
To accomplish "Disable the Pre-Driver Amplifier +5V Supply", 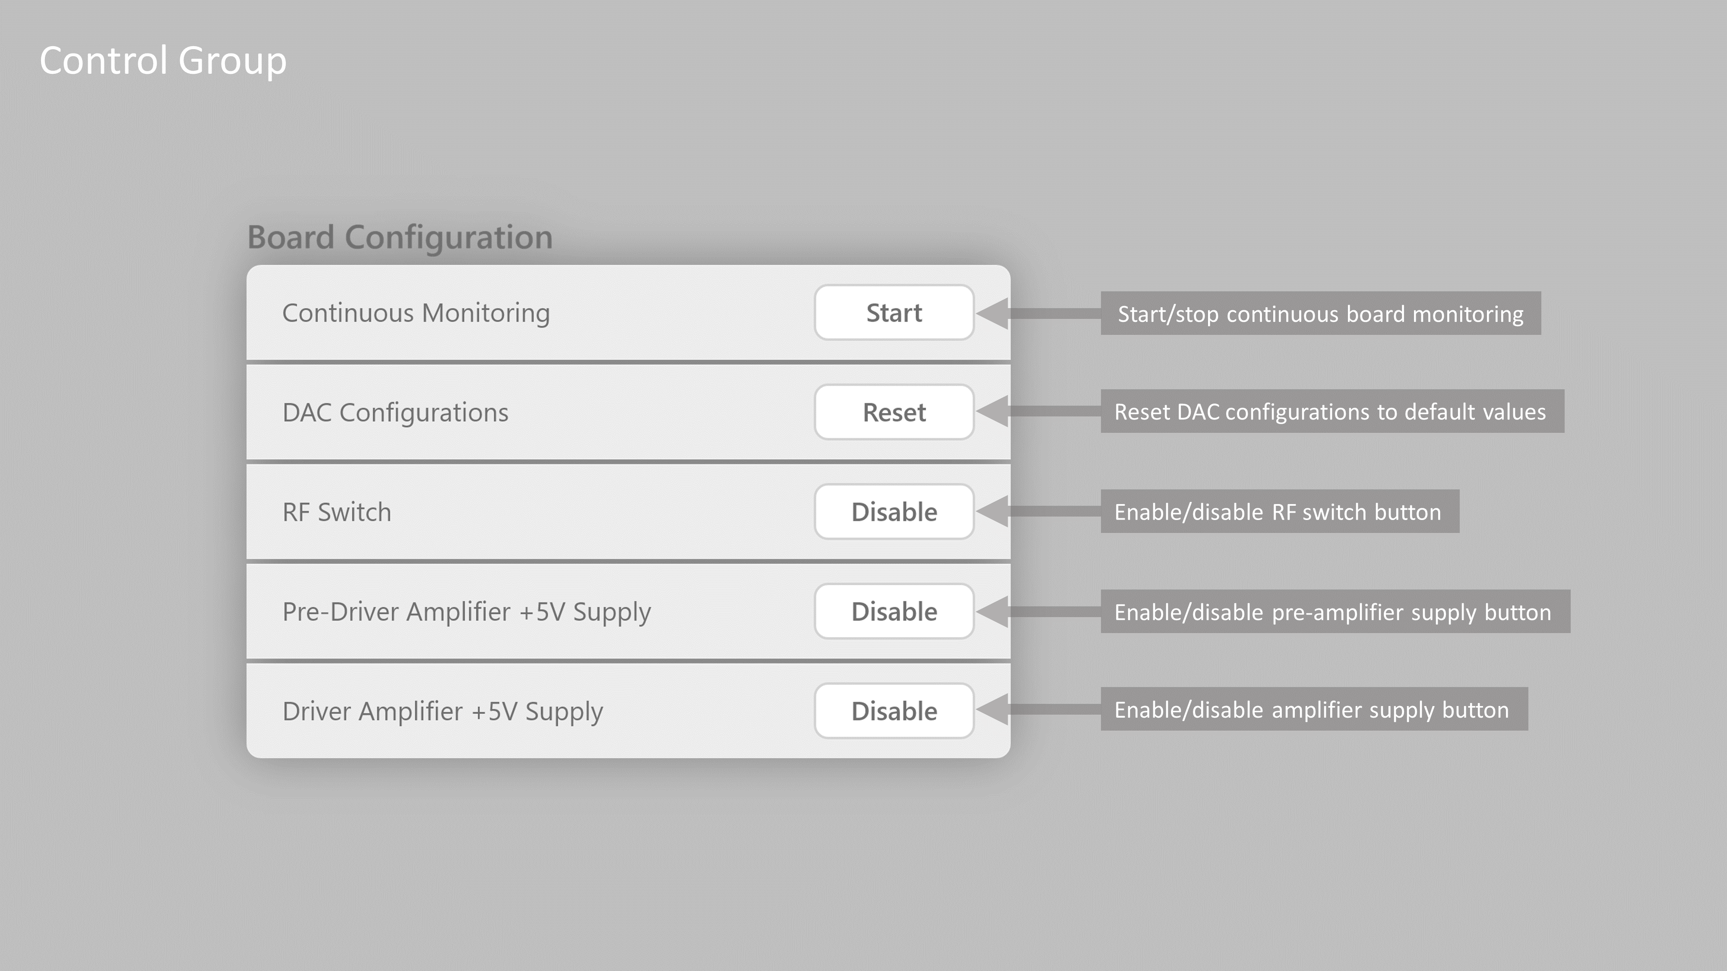I will click(894, 611).
